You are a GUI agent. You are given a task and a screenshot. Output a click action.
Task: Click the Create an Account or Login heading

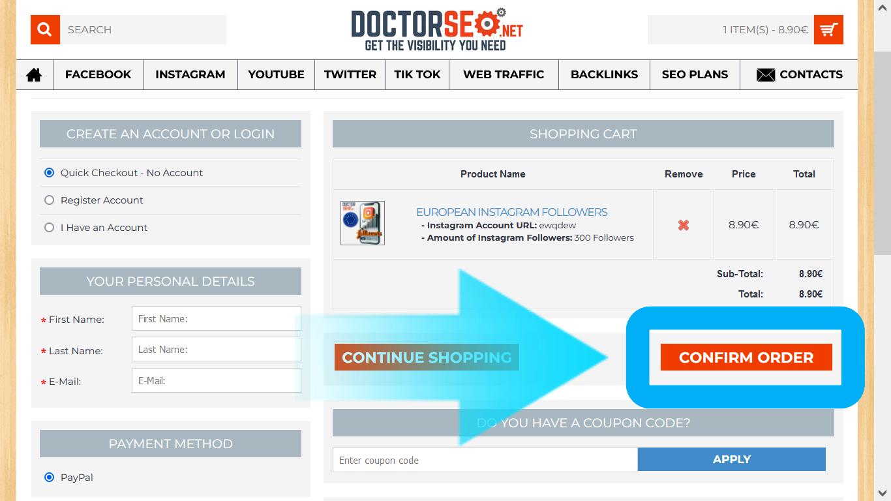coord(170,134)
